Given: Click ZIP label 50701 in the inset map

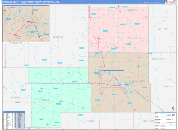Looking at the screenshot, I should pos(20,38).
